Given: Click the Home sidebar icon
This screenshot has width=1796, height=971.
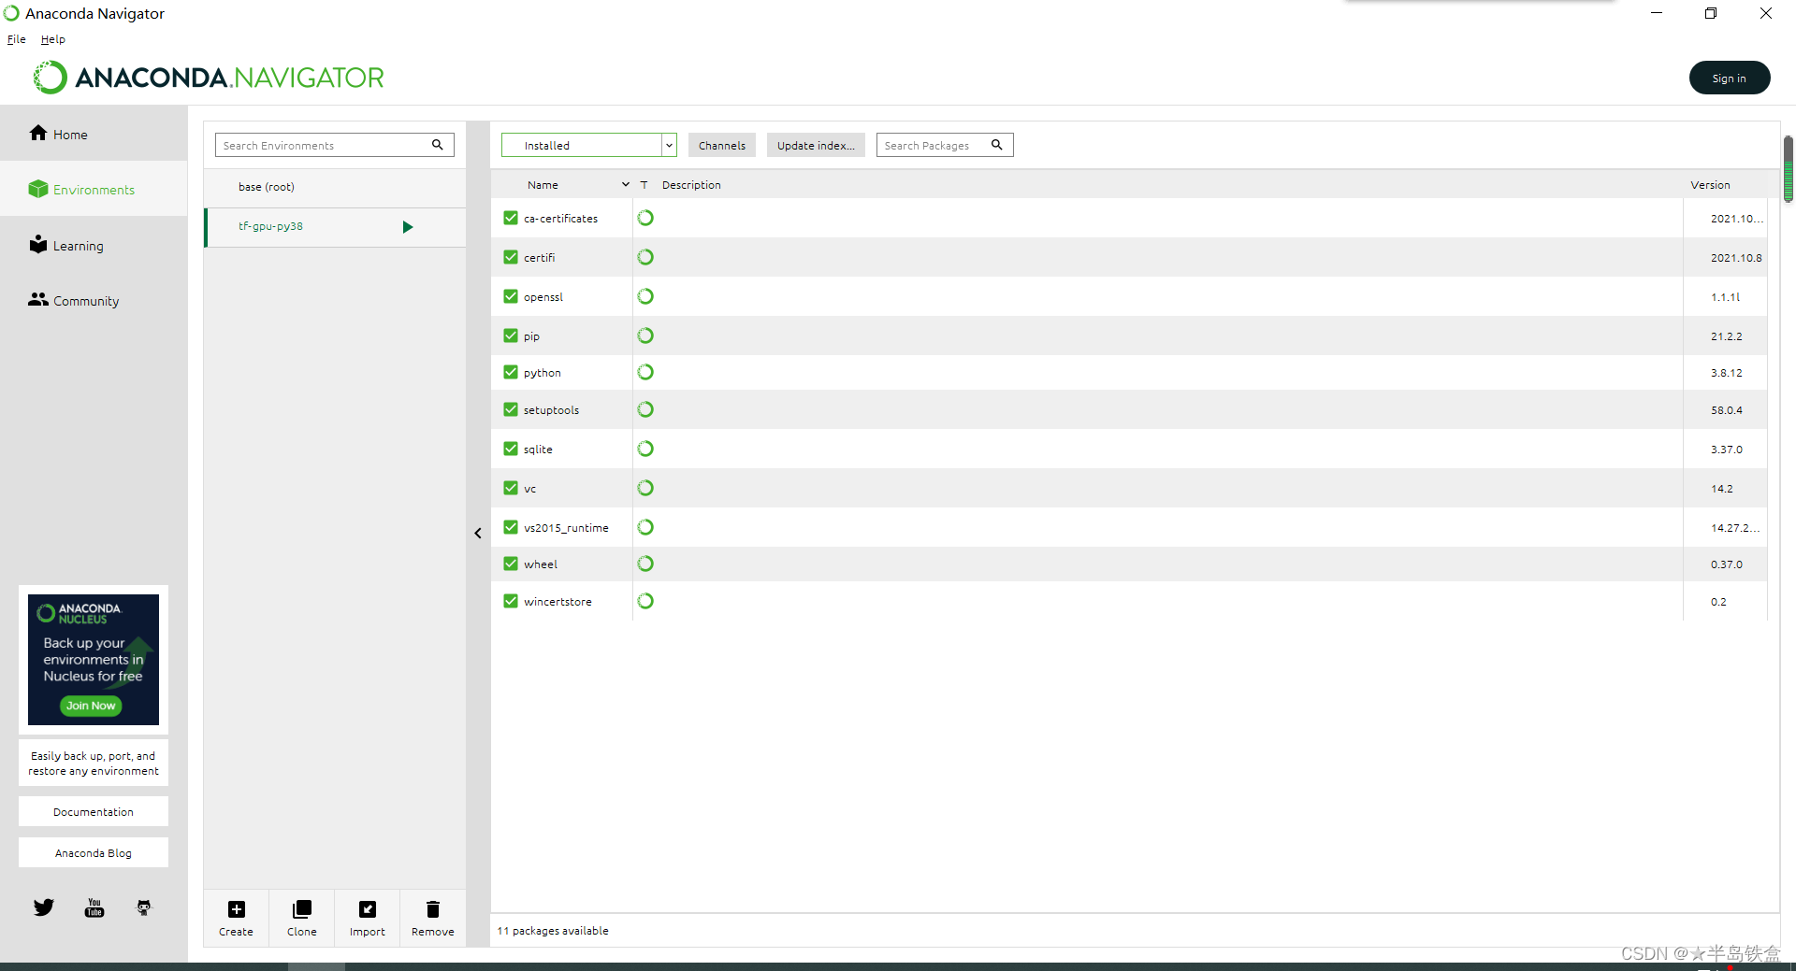Looking at the screenshot, I should point(38,133).
